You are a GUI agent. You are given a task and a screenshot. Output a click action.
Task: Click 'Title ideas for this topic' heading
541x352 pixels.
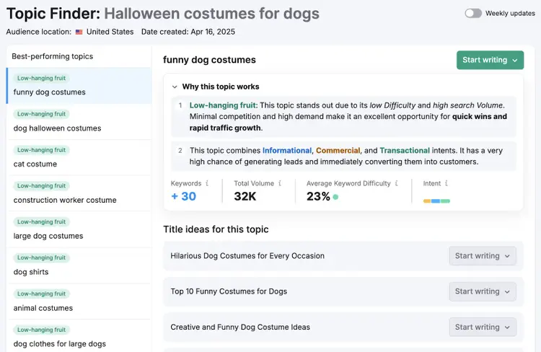(216, 229)
